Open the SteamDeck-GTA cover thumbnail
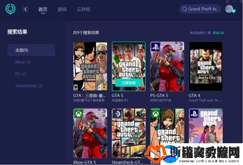Viewport: 243px width, 165px height. click(129, 133)
